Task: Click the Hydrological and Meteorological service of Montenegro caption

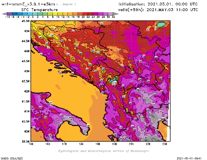Action: pos(103,151)
